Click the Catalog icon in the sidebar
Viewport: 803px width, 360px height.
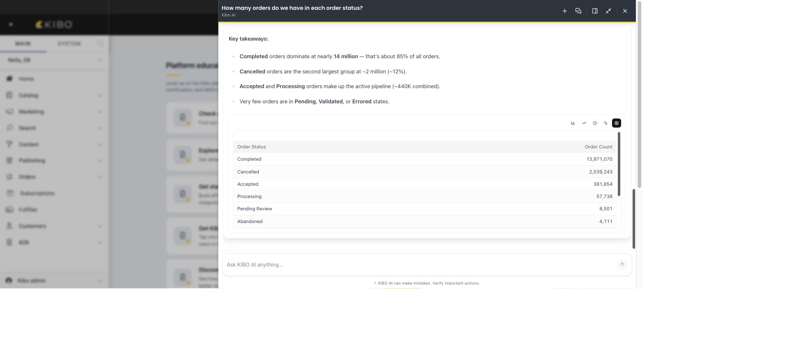point(9,95)
